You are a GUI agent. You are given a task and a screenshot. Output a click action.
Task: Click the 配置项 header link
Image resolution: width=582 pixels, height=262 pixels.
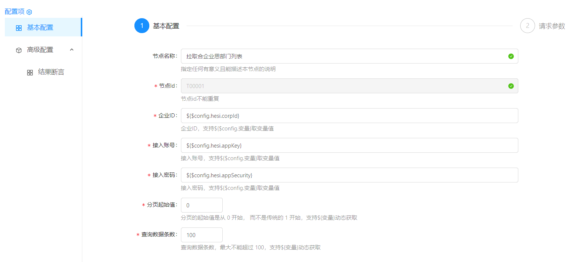point(15,12)
